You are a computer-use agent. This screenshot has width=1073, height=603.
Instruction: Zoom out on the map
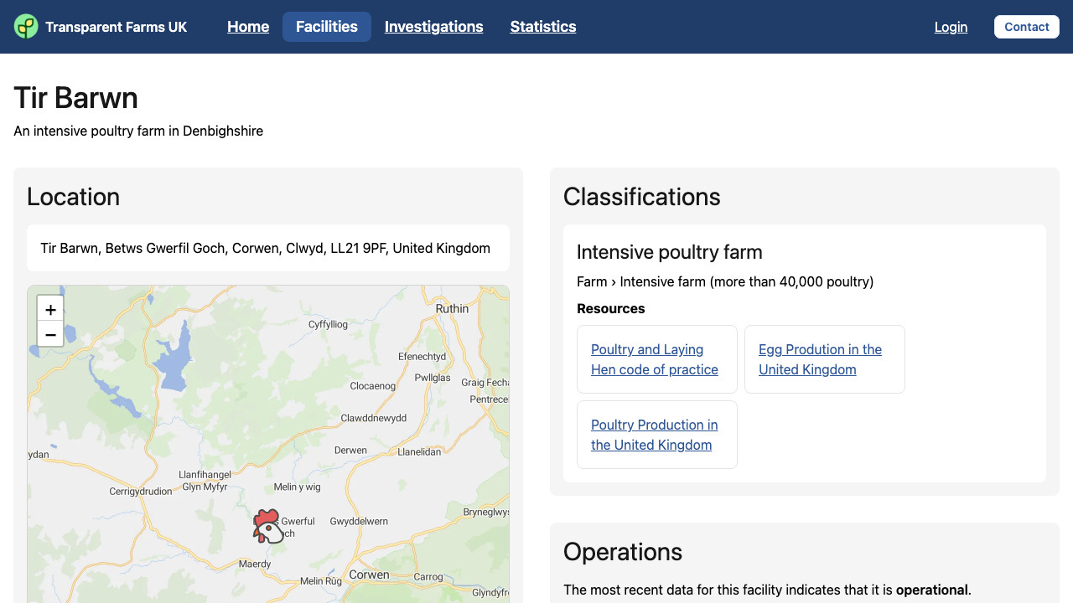(x=50, y=334)
